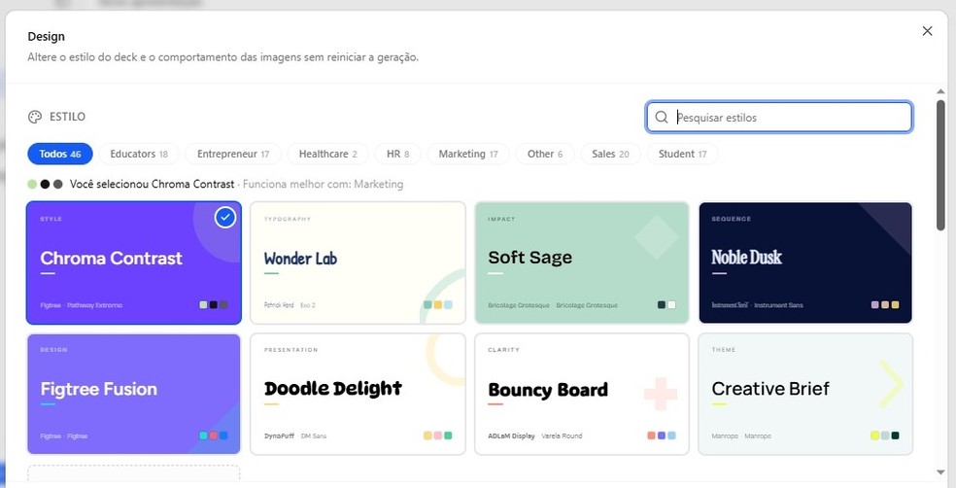Filter styles by Other
The height and width of the screenshot is (488, 956).
point(545,154)
